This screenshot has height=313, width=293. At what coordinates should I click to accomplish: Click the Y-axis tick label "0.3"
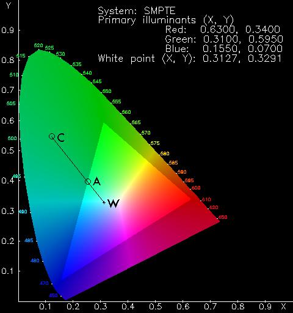click(8, 211)
